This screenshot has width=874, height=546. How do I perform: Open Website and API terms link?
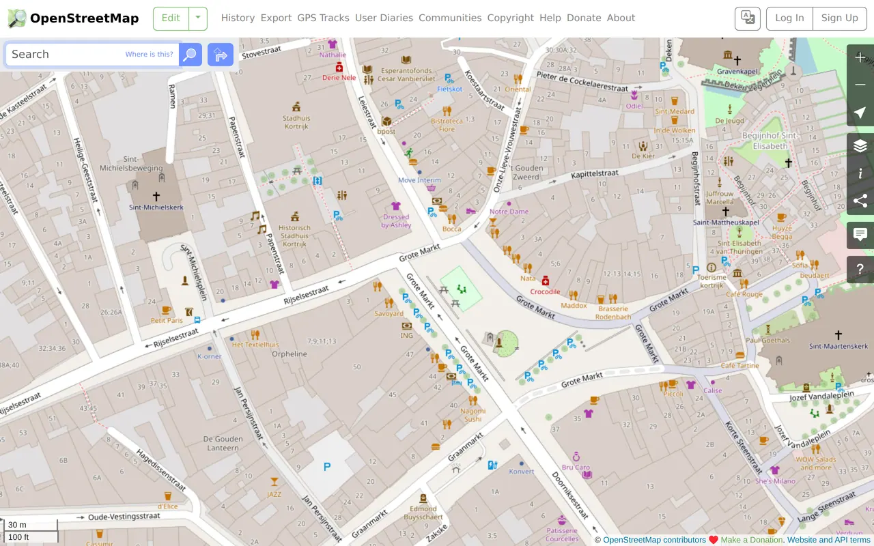[829, 540]
